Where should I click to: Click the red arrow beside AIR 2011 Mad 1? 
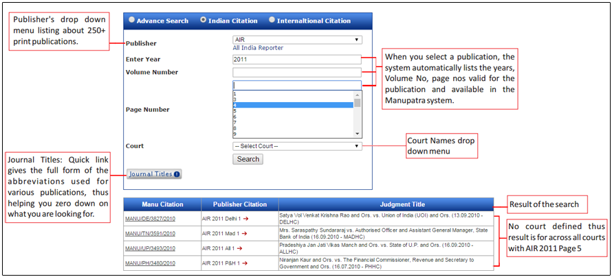pos(243,234)
